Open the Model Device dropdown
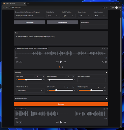Screen dimensions: 124x130 [x=53, y=16]
